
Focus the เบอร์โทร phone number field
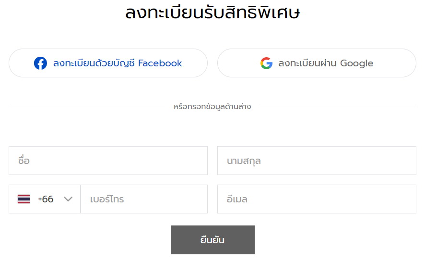click(144, 199)
